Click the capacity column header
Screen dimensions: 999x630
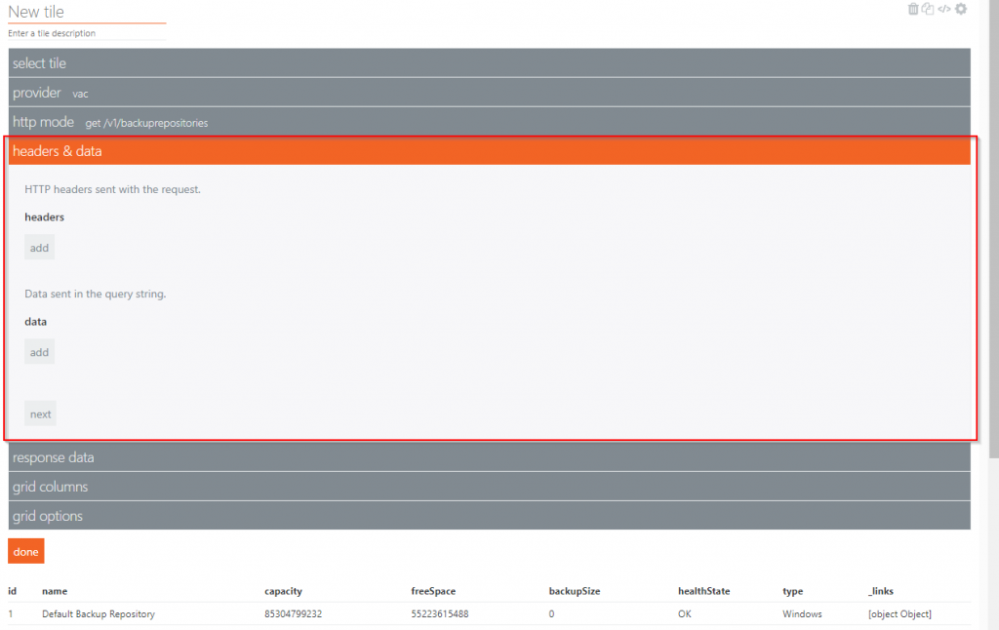282,591
